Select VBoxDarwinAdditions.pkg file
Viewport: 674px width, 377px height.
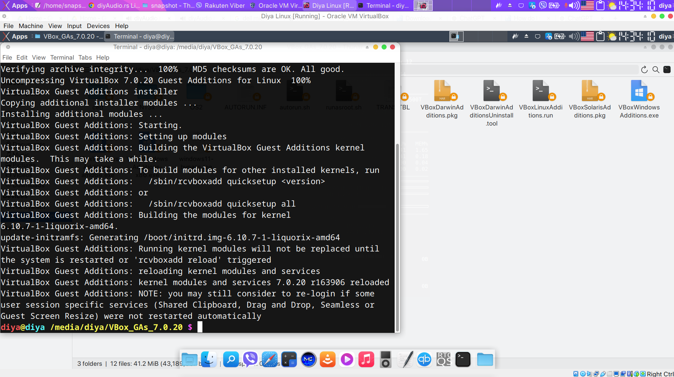(x=442, y=99)
